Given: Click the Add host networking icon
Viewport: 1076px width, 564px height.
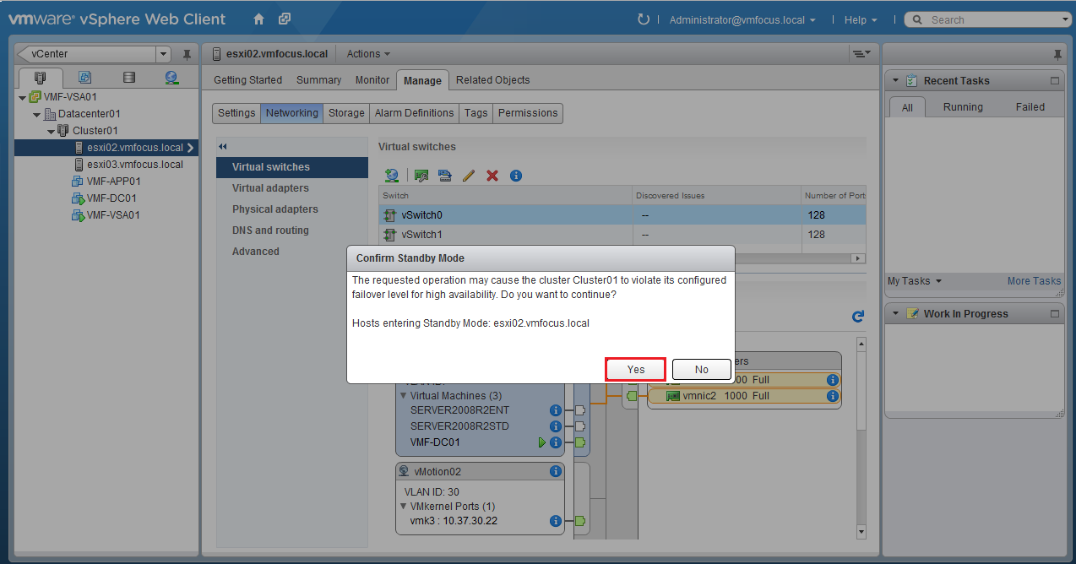Looking at the screenshot, I should tap(392, 176).
